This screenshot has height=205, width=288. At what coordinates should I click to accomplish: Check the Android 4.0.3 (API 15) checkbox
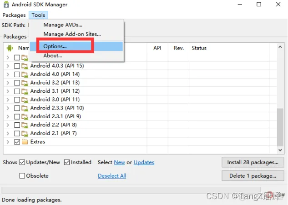(x=17, y=66)
